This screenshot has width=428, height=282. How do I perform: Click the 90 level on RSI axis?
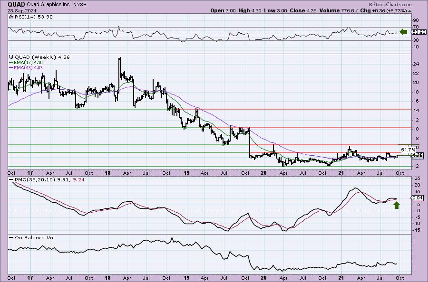(x=416, y=20)
